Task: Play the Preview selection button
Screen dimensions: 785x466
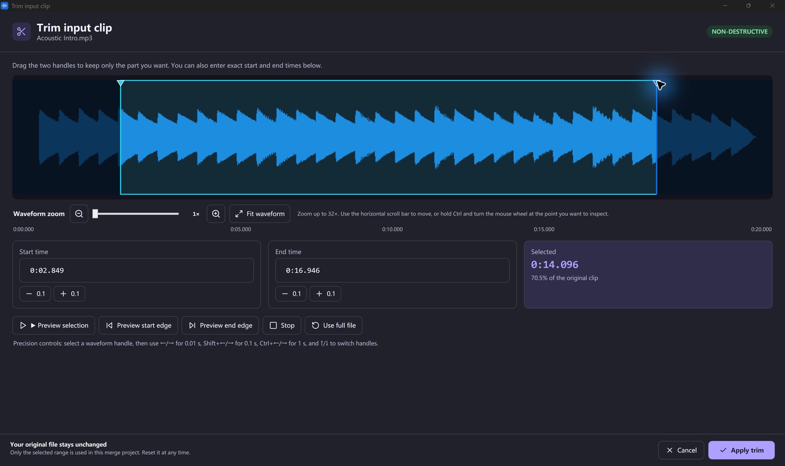Action: (x=54, y=325)
